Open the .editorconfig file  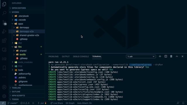tap(27, 74)
